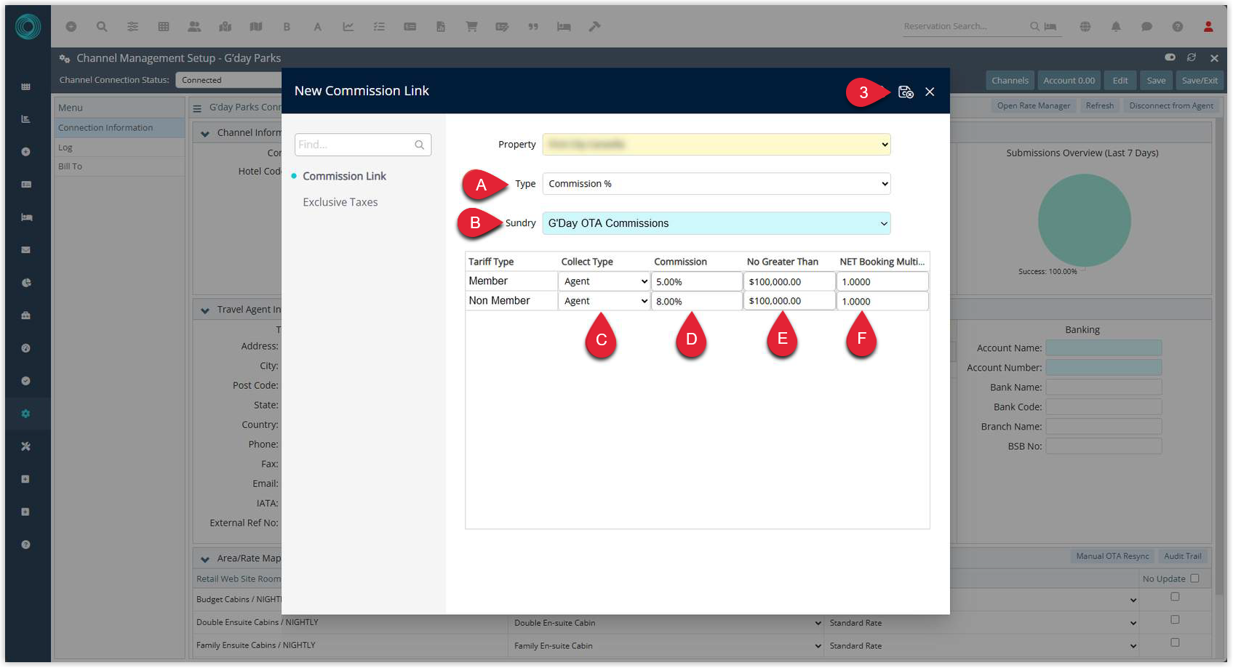Open the task checklist icon in top toolbar
The image size is (1233, 668).
[x=379, y=26]
